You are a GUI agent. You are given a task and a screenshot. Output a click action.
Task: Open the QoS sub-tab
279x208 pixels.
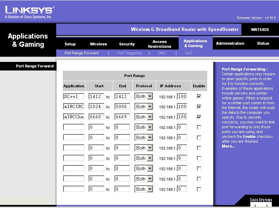[188, 53]
